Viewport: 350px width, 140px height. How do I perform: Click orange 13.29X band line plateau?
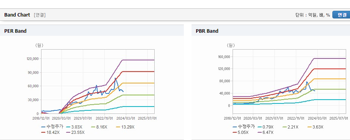pos(139,83)
